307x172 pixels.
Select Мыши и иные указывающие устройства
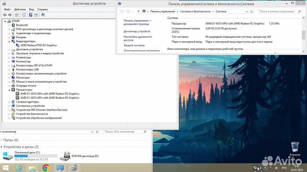(x=41, y=81)
